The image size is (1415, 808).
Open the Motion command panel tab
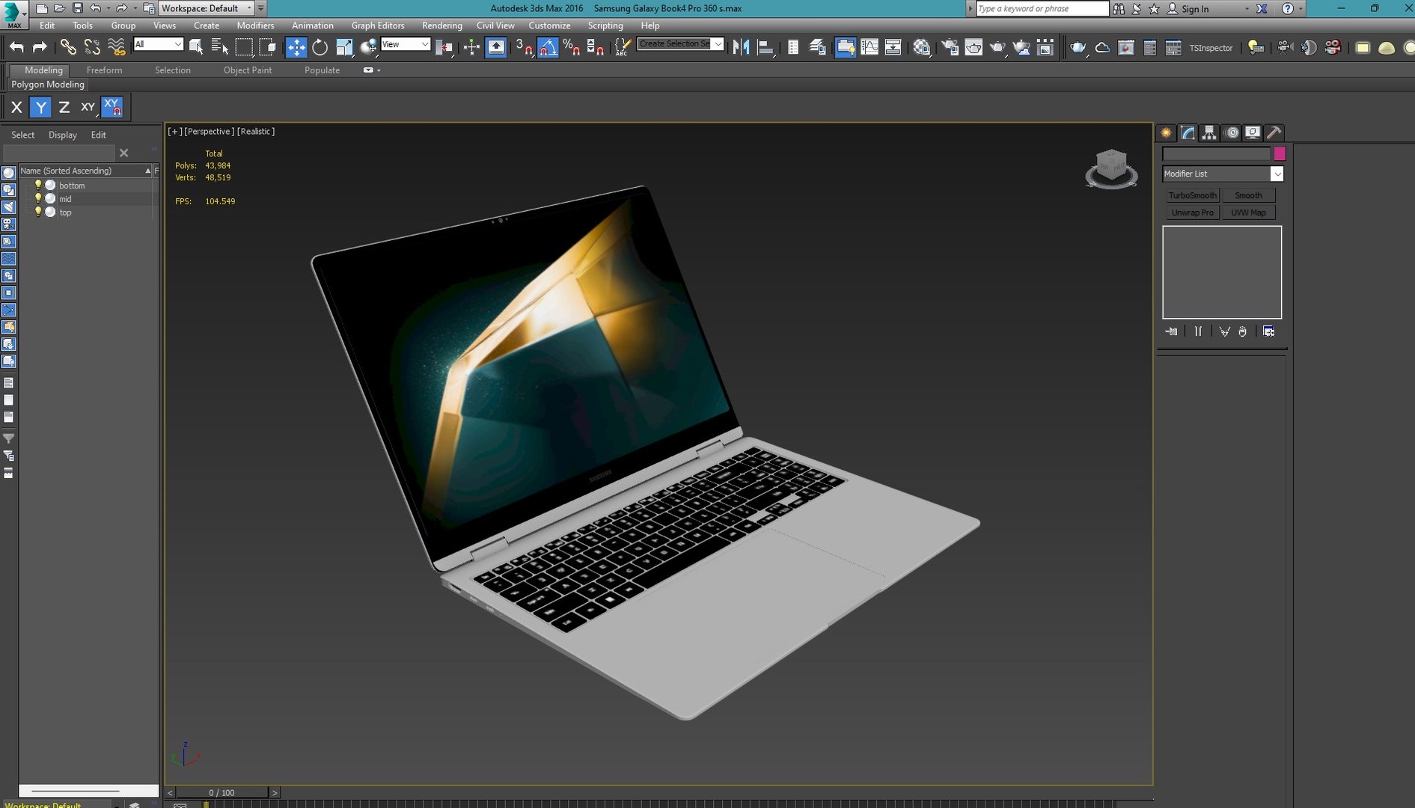tap(1232, 133)
